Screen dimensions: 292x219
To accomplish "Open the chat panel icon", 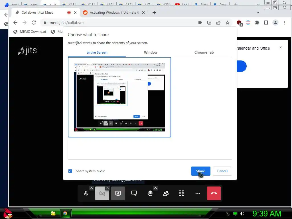I will [134, 193].
